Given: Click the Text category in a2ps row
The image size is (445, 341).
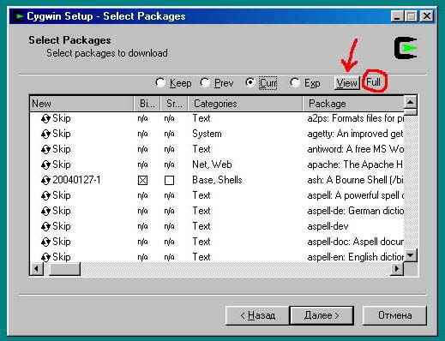Looking at the screenshot, I should 201,118.
